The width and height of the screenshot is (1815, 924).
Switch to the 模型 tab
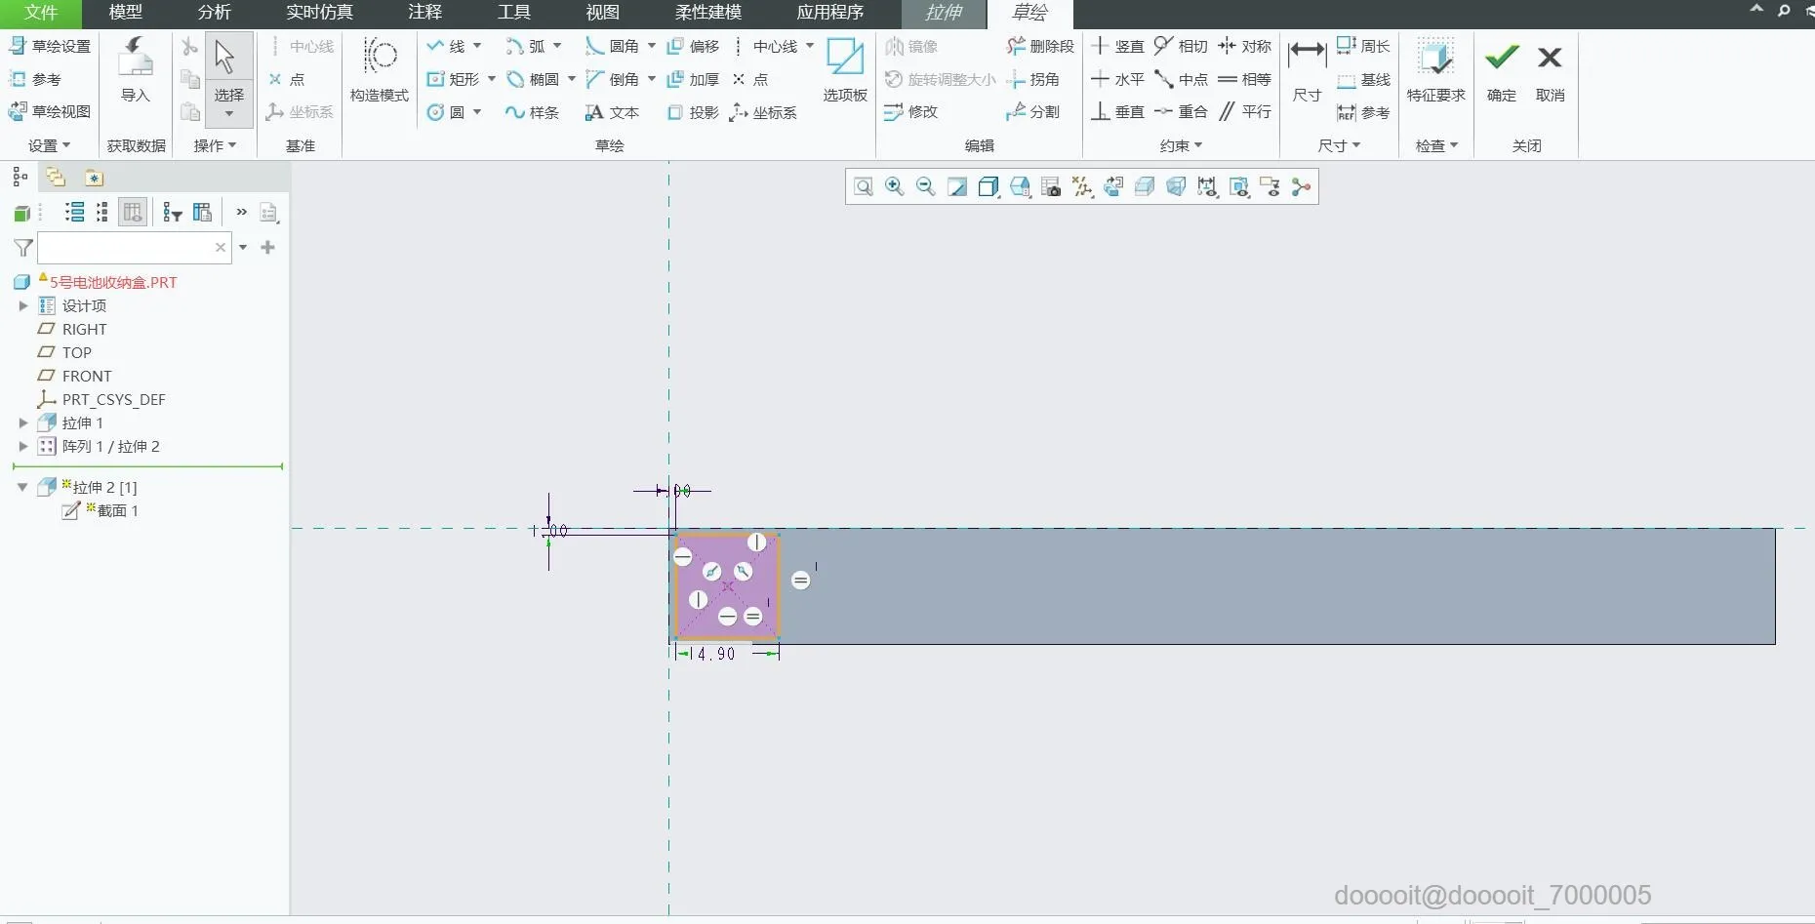click(x=125, y=13)
